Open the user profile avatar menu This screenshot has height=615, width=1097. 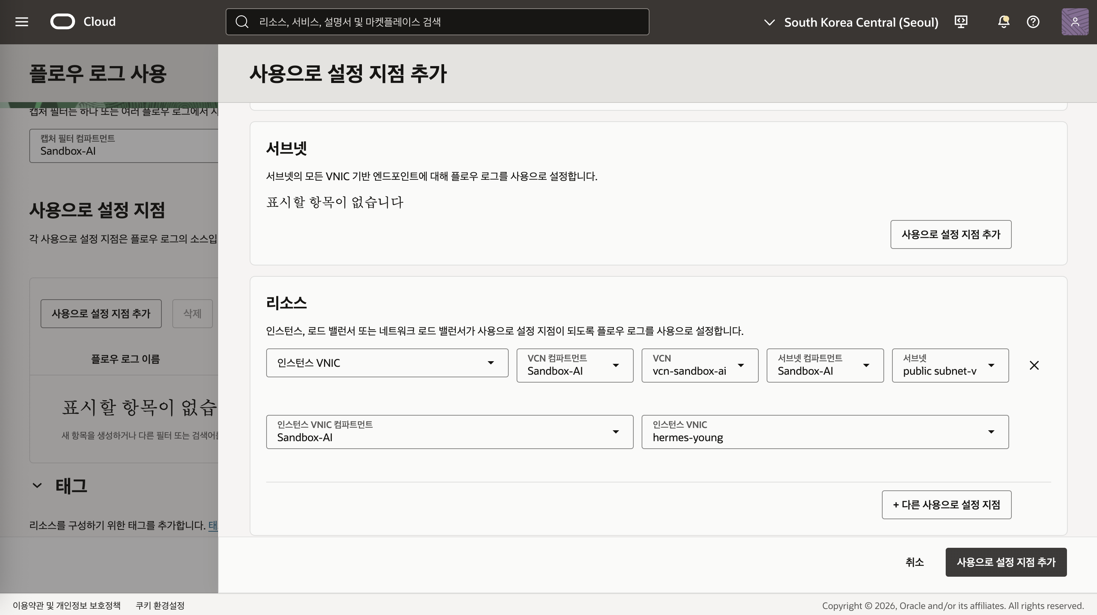tap(1075, 22)
